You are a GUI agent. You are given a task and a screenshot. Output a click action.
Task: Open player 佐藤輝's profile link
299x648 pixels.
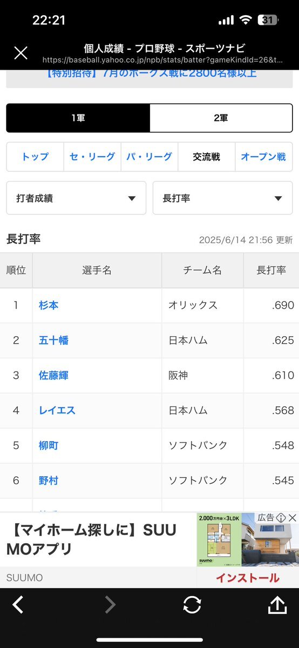point(53,376)
